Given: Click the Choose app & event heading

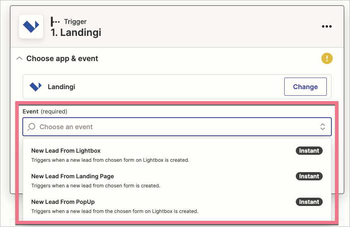Looking at the screenshot, I should point(62,59).
